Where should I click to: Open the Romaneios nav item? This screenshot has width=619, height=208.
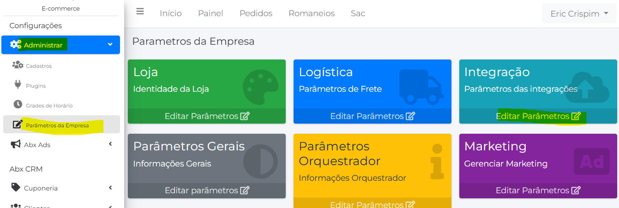tap(312, 13)
